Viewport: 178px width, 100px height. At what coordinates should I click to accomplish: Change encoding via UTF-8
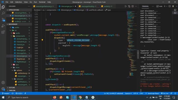135,93
